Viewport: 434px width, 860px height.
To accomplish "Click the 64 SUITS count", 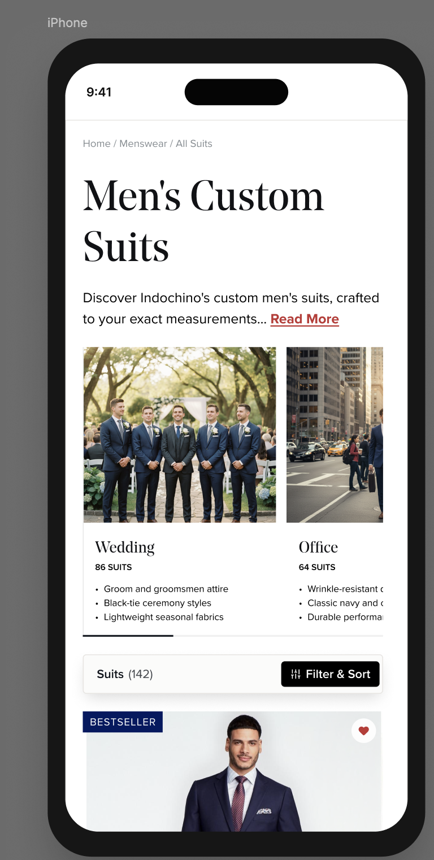I will click(317, 567).
